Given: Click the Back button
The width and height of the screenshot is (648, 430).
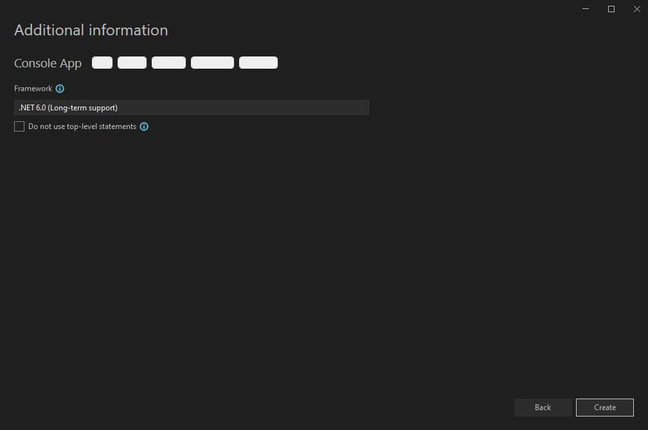Looking at the screenshot, I should point(542,407).
